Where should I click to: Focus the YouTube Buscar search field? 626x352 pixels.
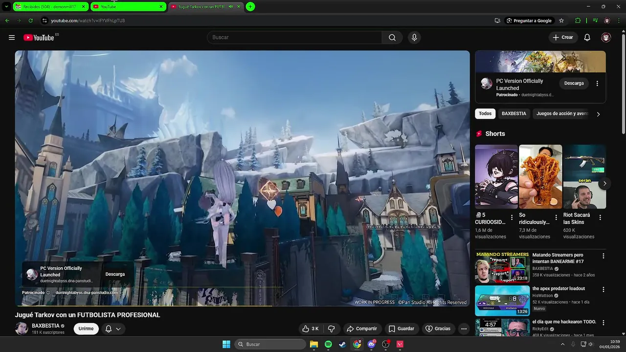pyautogui.click(x=294, y=38)
